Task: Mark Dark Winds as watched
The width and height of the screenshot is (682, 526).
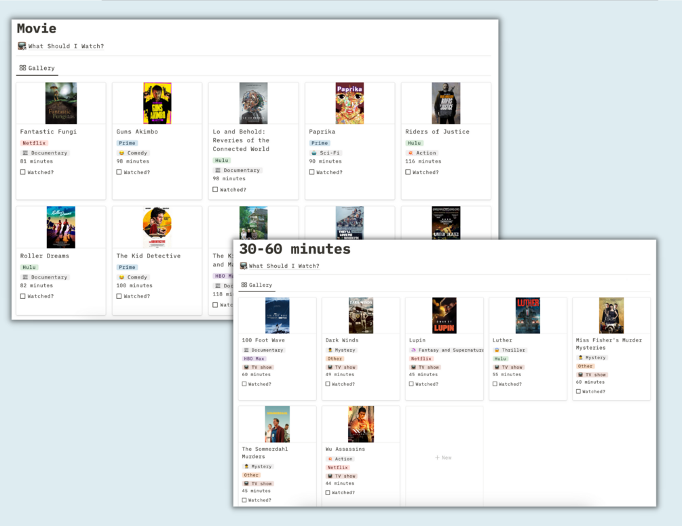Action: tap(328, 384)
